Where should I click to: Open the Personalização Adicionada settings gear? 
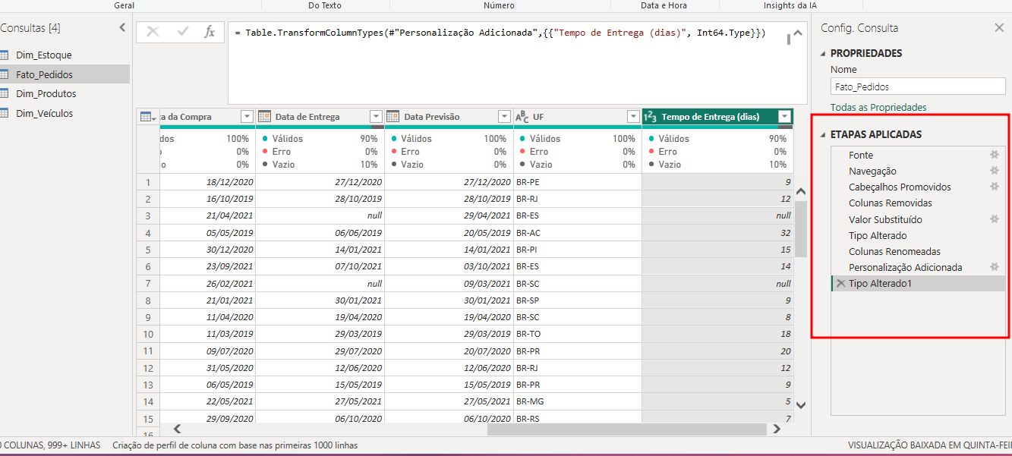pyautogui.click(x=995, y=267)
